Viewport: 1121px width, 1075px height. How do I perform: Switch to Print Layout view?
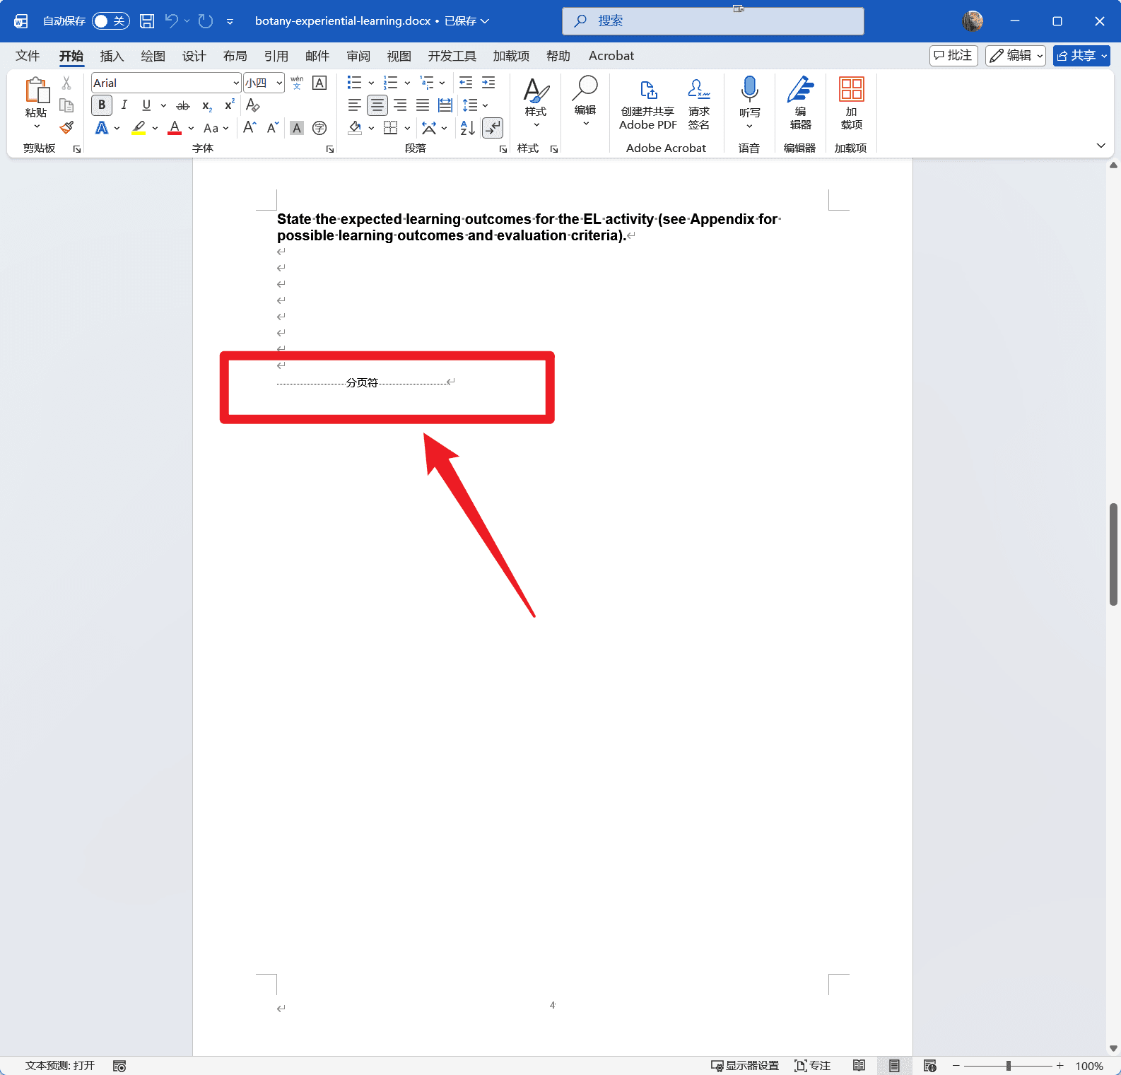tap(894, 1066)
